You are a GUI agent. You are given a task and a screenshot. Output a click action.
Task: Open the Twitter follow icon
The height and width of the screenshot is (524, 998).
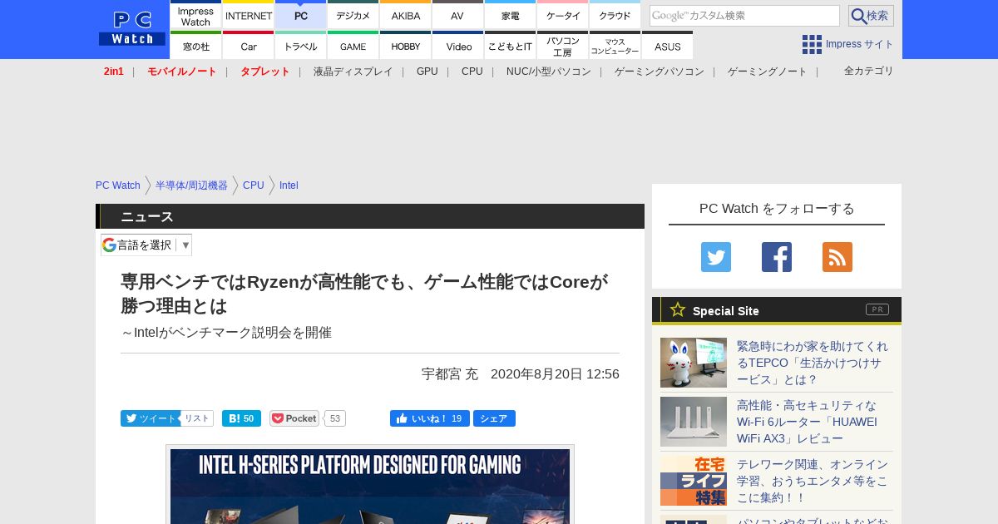[716, 257]
